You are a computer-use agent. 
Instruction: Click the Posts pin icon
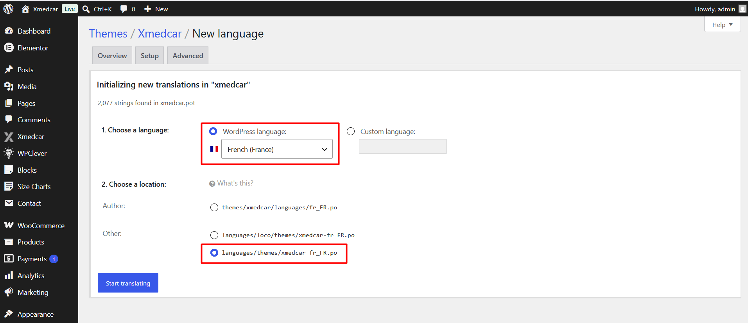[x=9, y=70]
